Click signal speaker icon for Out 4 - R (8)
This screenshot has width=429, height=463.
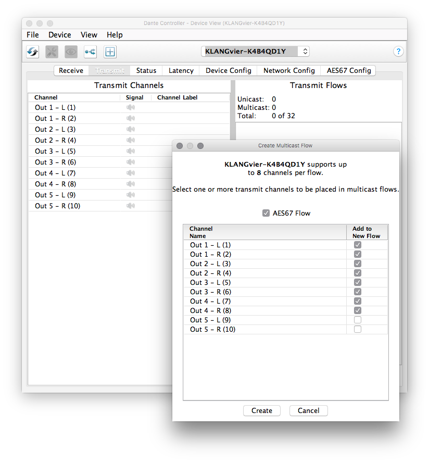(131, 184)
